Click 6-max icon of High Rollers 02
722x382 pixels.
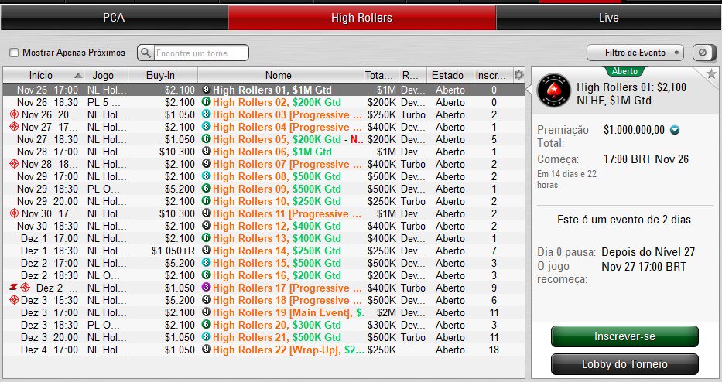coord(207,102)
